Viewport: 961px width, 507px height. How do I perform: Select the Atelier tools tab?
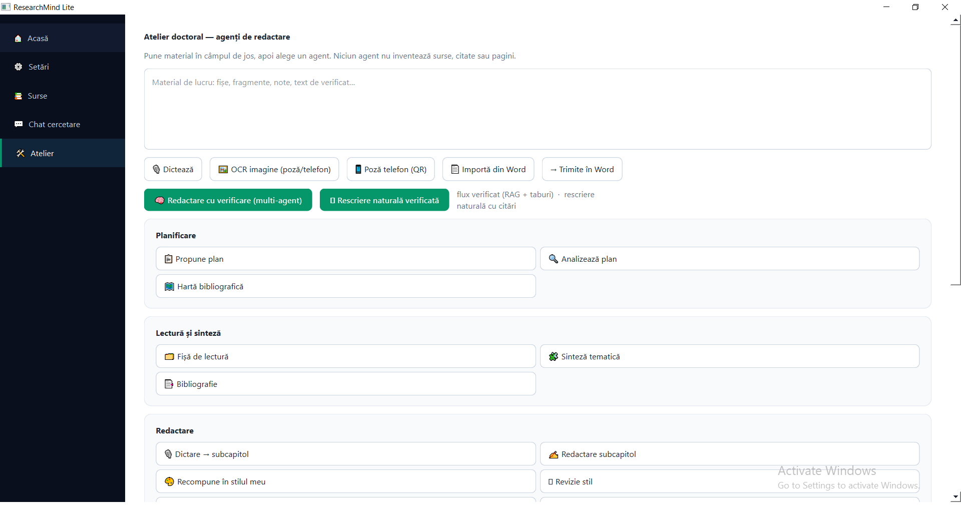[63, 153]
